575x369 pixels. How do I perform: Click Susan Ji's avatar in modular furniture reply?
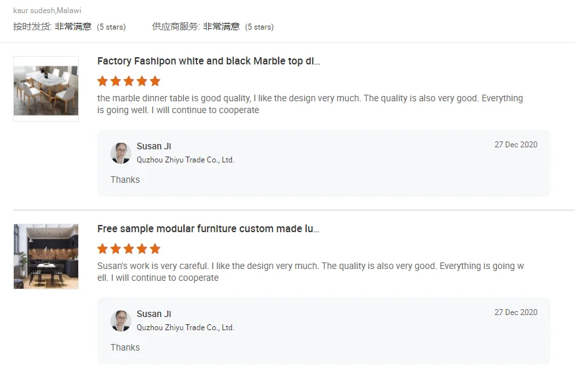click(121, 320)
